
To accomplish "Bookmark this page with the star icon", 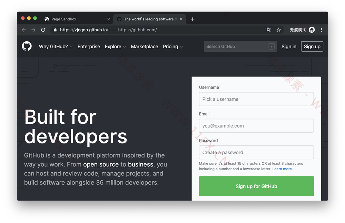I will pyautogui.click(x=278, y=30).
